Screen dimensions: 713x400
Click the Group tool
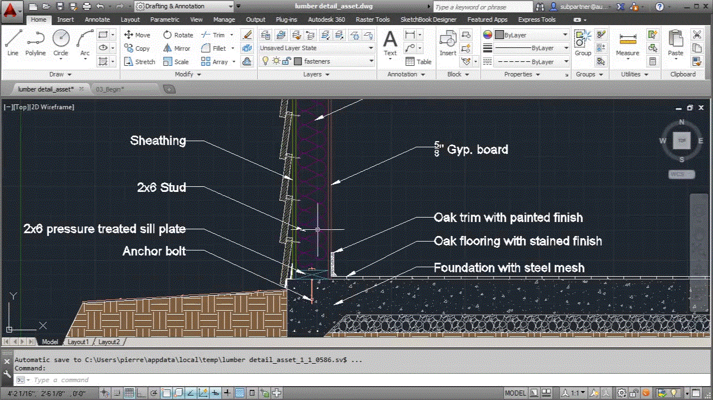click(583, 43)
